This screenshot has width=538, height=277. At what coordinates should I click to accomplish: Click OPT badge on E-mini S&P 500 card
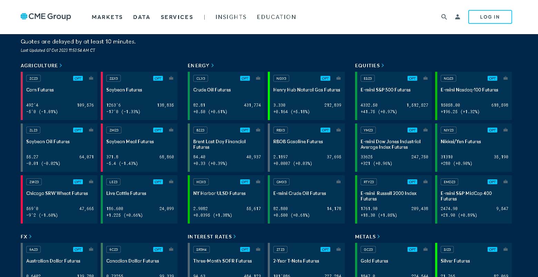click(x=412, y=78)
